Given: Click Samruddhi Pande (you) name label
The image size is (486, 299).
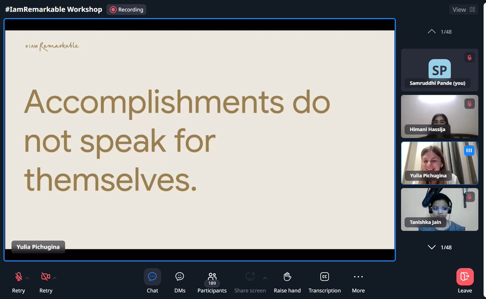Looking at the screenshot, I should point(437,83).
